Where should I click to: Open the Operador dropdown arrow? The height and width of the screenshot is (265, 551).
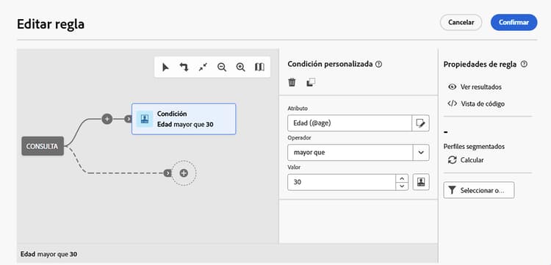[x=421, y=153]
